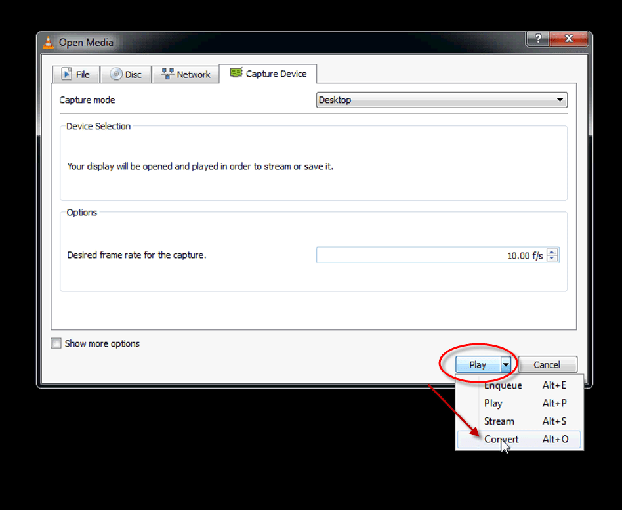Switch to the Network tab
The image size is (622, 510).
186,74
